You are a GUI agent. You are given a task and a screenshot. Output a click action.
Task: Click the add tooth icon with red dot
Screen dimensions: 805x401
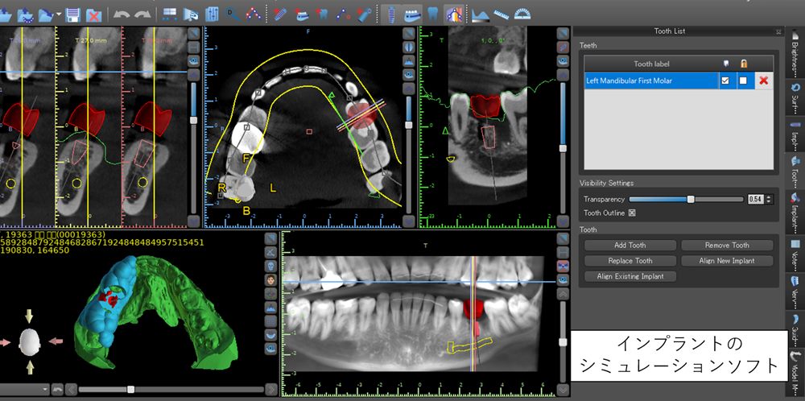tap(323, 14)
